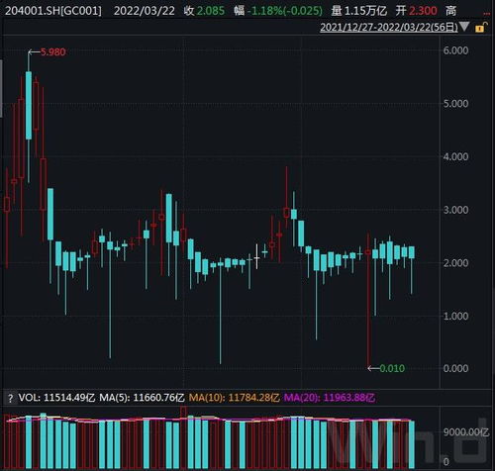Click the MA(5) volume indicator label
The width and height of the screenshot is (495, 471).
pyautogui.click(x=142, y=398)
